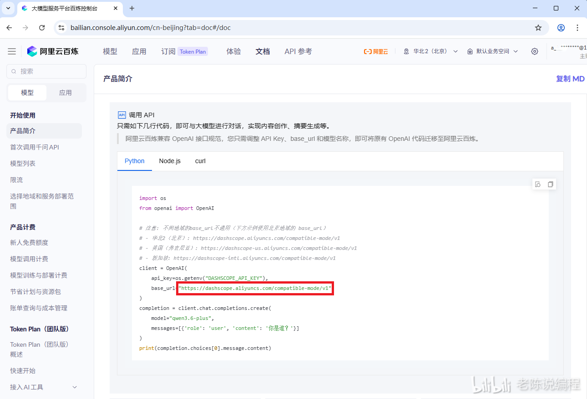Reload the page with the refresh icon
Viewport: 587px width, 399px height.
[42, 28]
